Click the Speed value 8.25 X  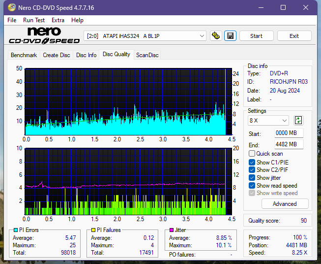pos(299,253)
